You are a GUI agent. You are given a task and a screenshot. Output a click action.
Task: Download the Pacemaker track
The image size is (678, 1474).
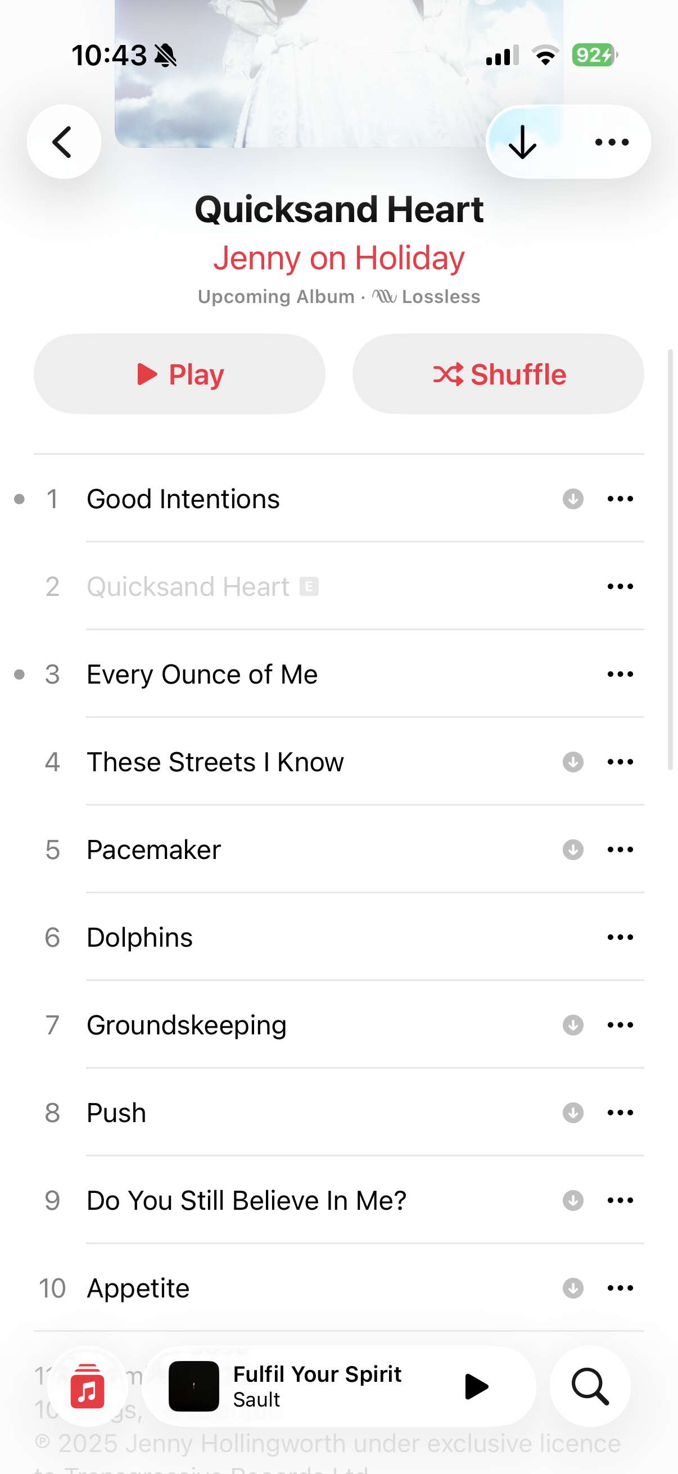pyautogui.click(x=573, y=850)
